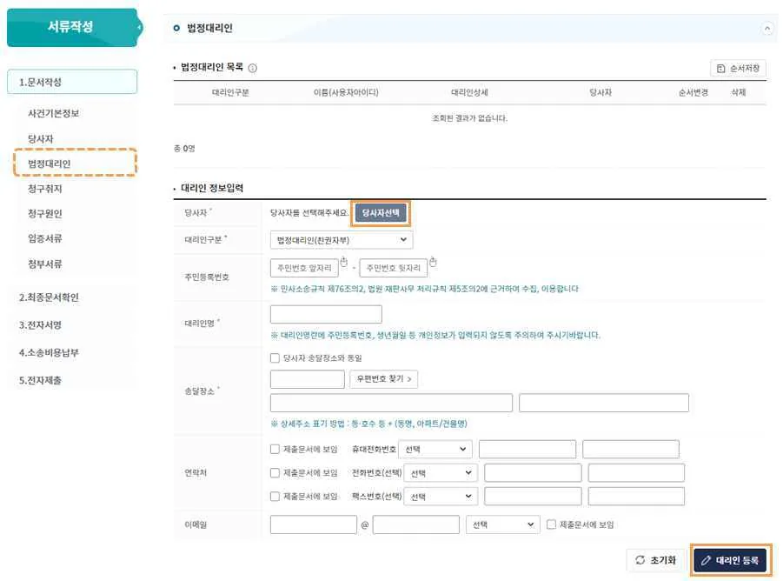Open the email domain 선택 dropdown
This screenshot has height=581, width=783.
pos(502,524)
